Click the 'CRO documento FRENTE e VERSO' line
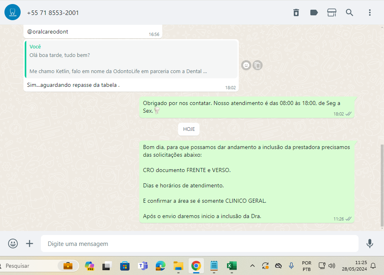Viewport: 384px width, 275px height. tap(187, 170)
